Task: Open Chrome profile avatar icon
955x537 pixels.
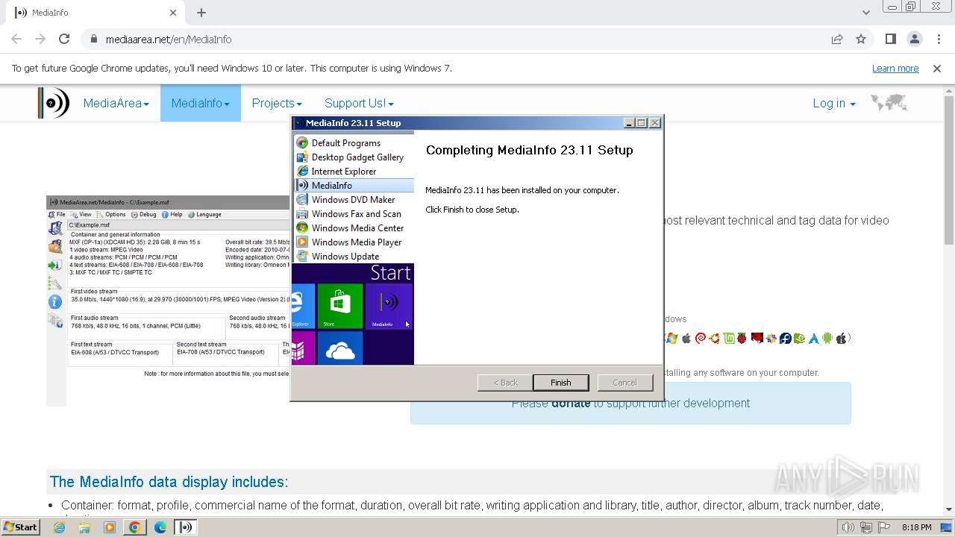Action: [914, 39]
